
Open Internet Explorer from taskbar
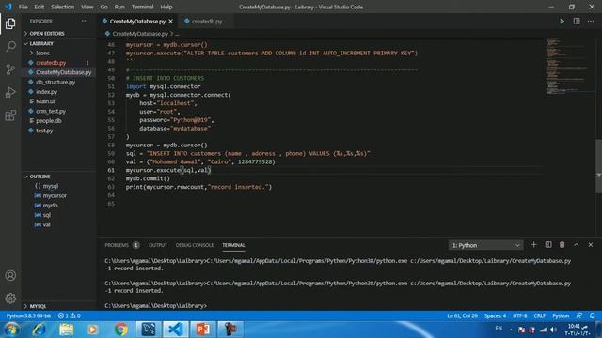(x=40, y=330)
